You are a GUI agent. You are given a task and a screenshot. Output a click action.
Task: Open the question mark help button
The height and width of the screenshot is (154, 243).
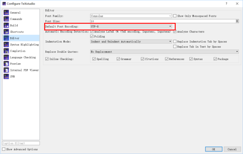pyautogui.click(x=226, y=4)
